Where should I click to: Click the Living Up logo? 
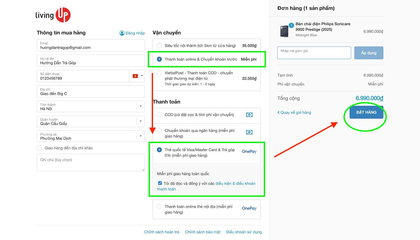point(53,15)
